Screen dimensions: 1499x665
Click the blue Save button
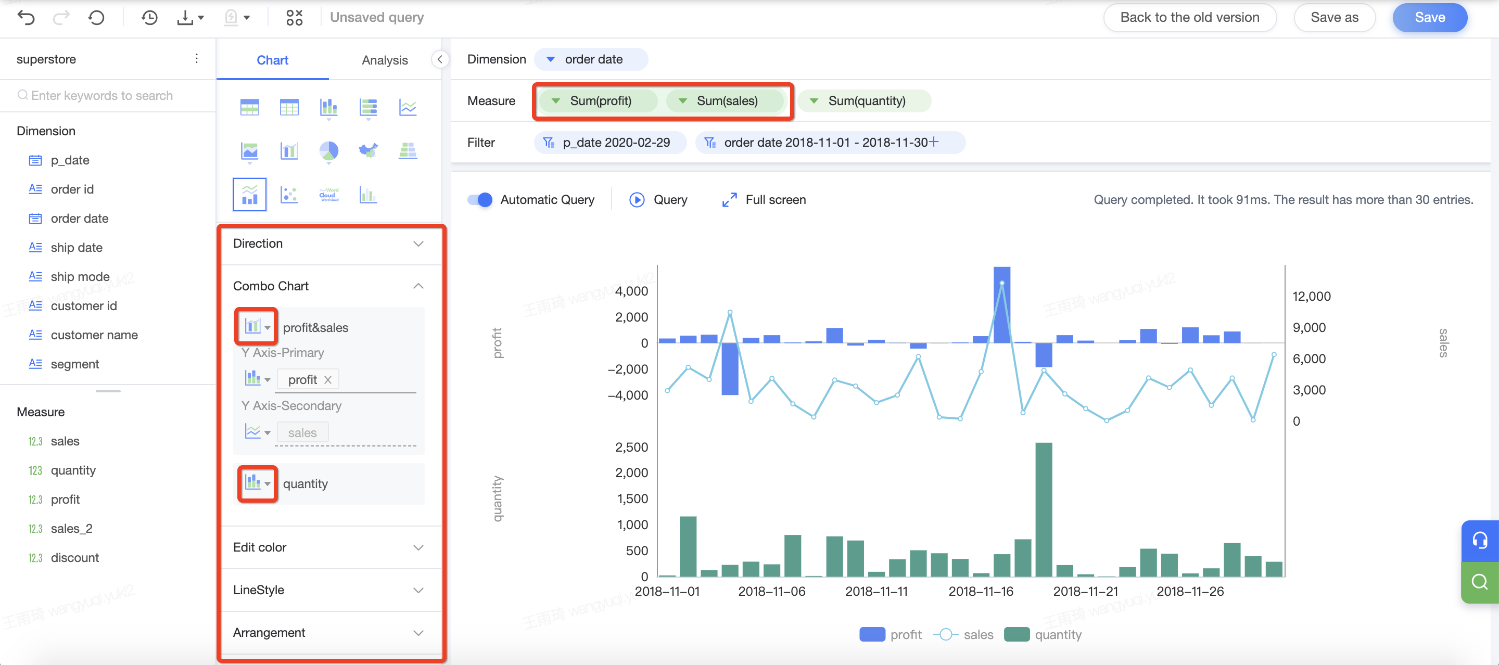coord(1429,17)
